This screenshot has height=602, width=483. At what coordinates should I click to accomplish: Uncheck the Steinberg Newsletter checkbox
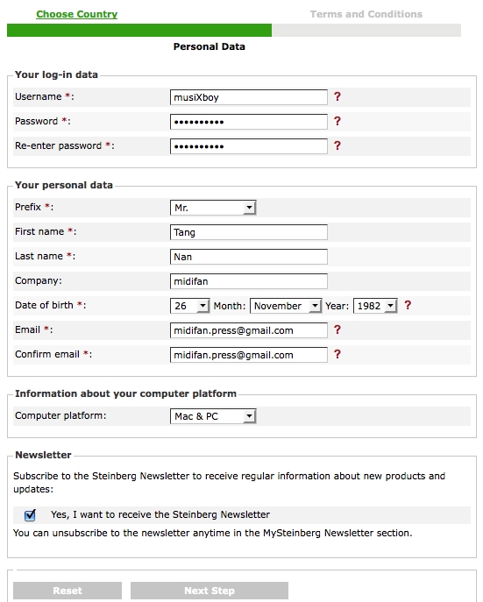(x=30, y=515)
